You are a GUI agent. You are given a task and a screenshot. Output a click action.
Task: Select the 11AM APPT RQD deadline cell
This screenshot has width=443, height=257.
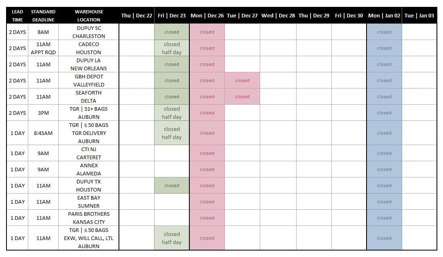[43, 48]
